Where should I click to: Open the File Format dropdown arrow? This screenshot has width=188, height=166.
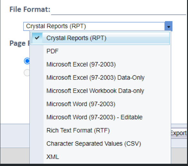[168, 26]
